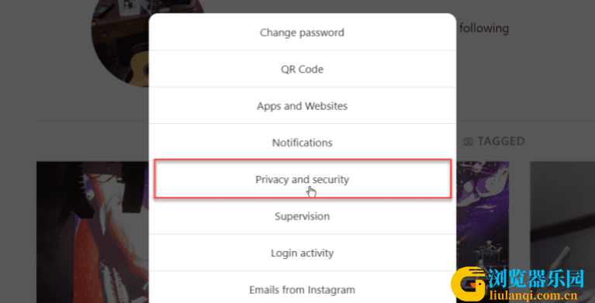The height and width of the screenshot is (303, 595).
Task: Choose Privacy and security
Action: coord(302,179)
